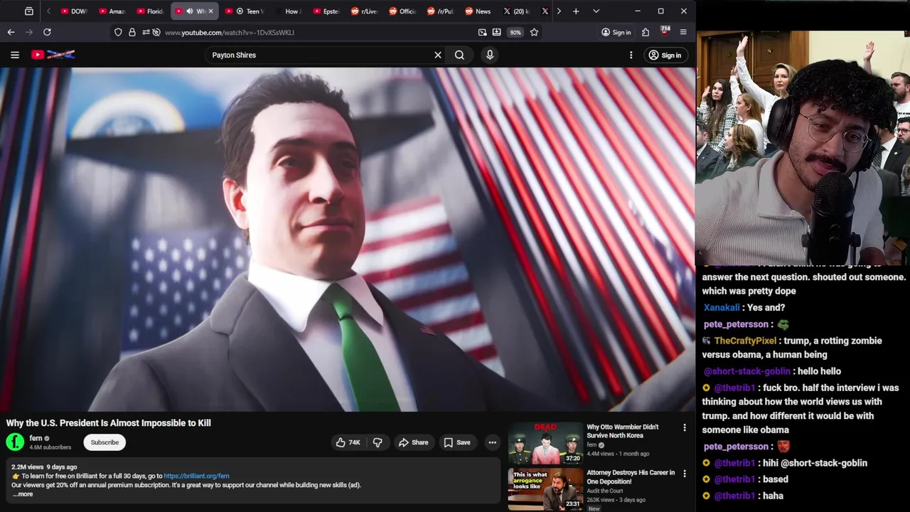Toggle picture-in-picture icon in the address bar
Screen dimensions: 910x512
483,32
